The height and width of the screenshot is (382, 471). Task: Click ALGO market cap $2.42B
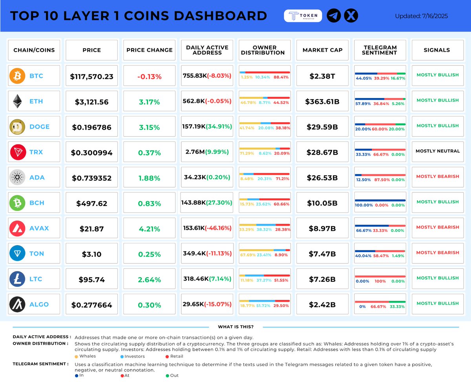click(322, 305)
